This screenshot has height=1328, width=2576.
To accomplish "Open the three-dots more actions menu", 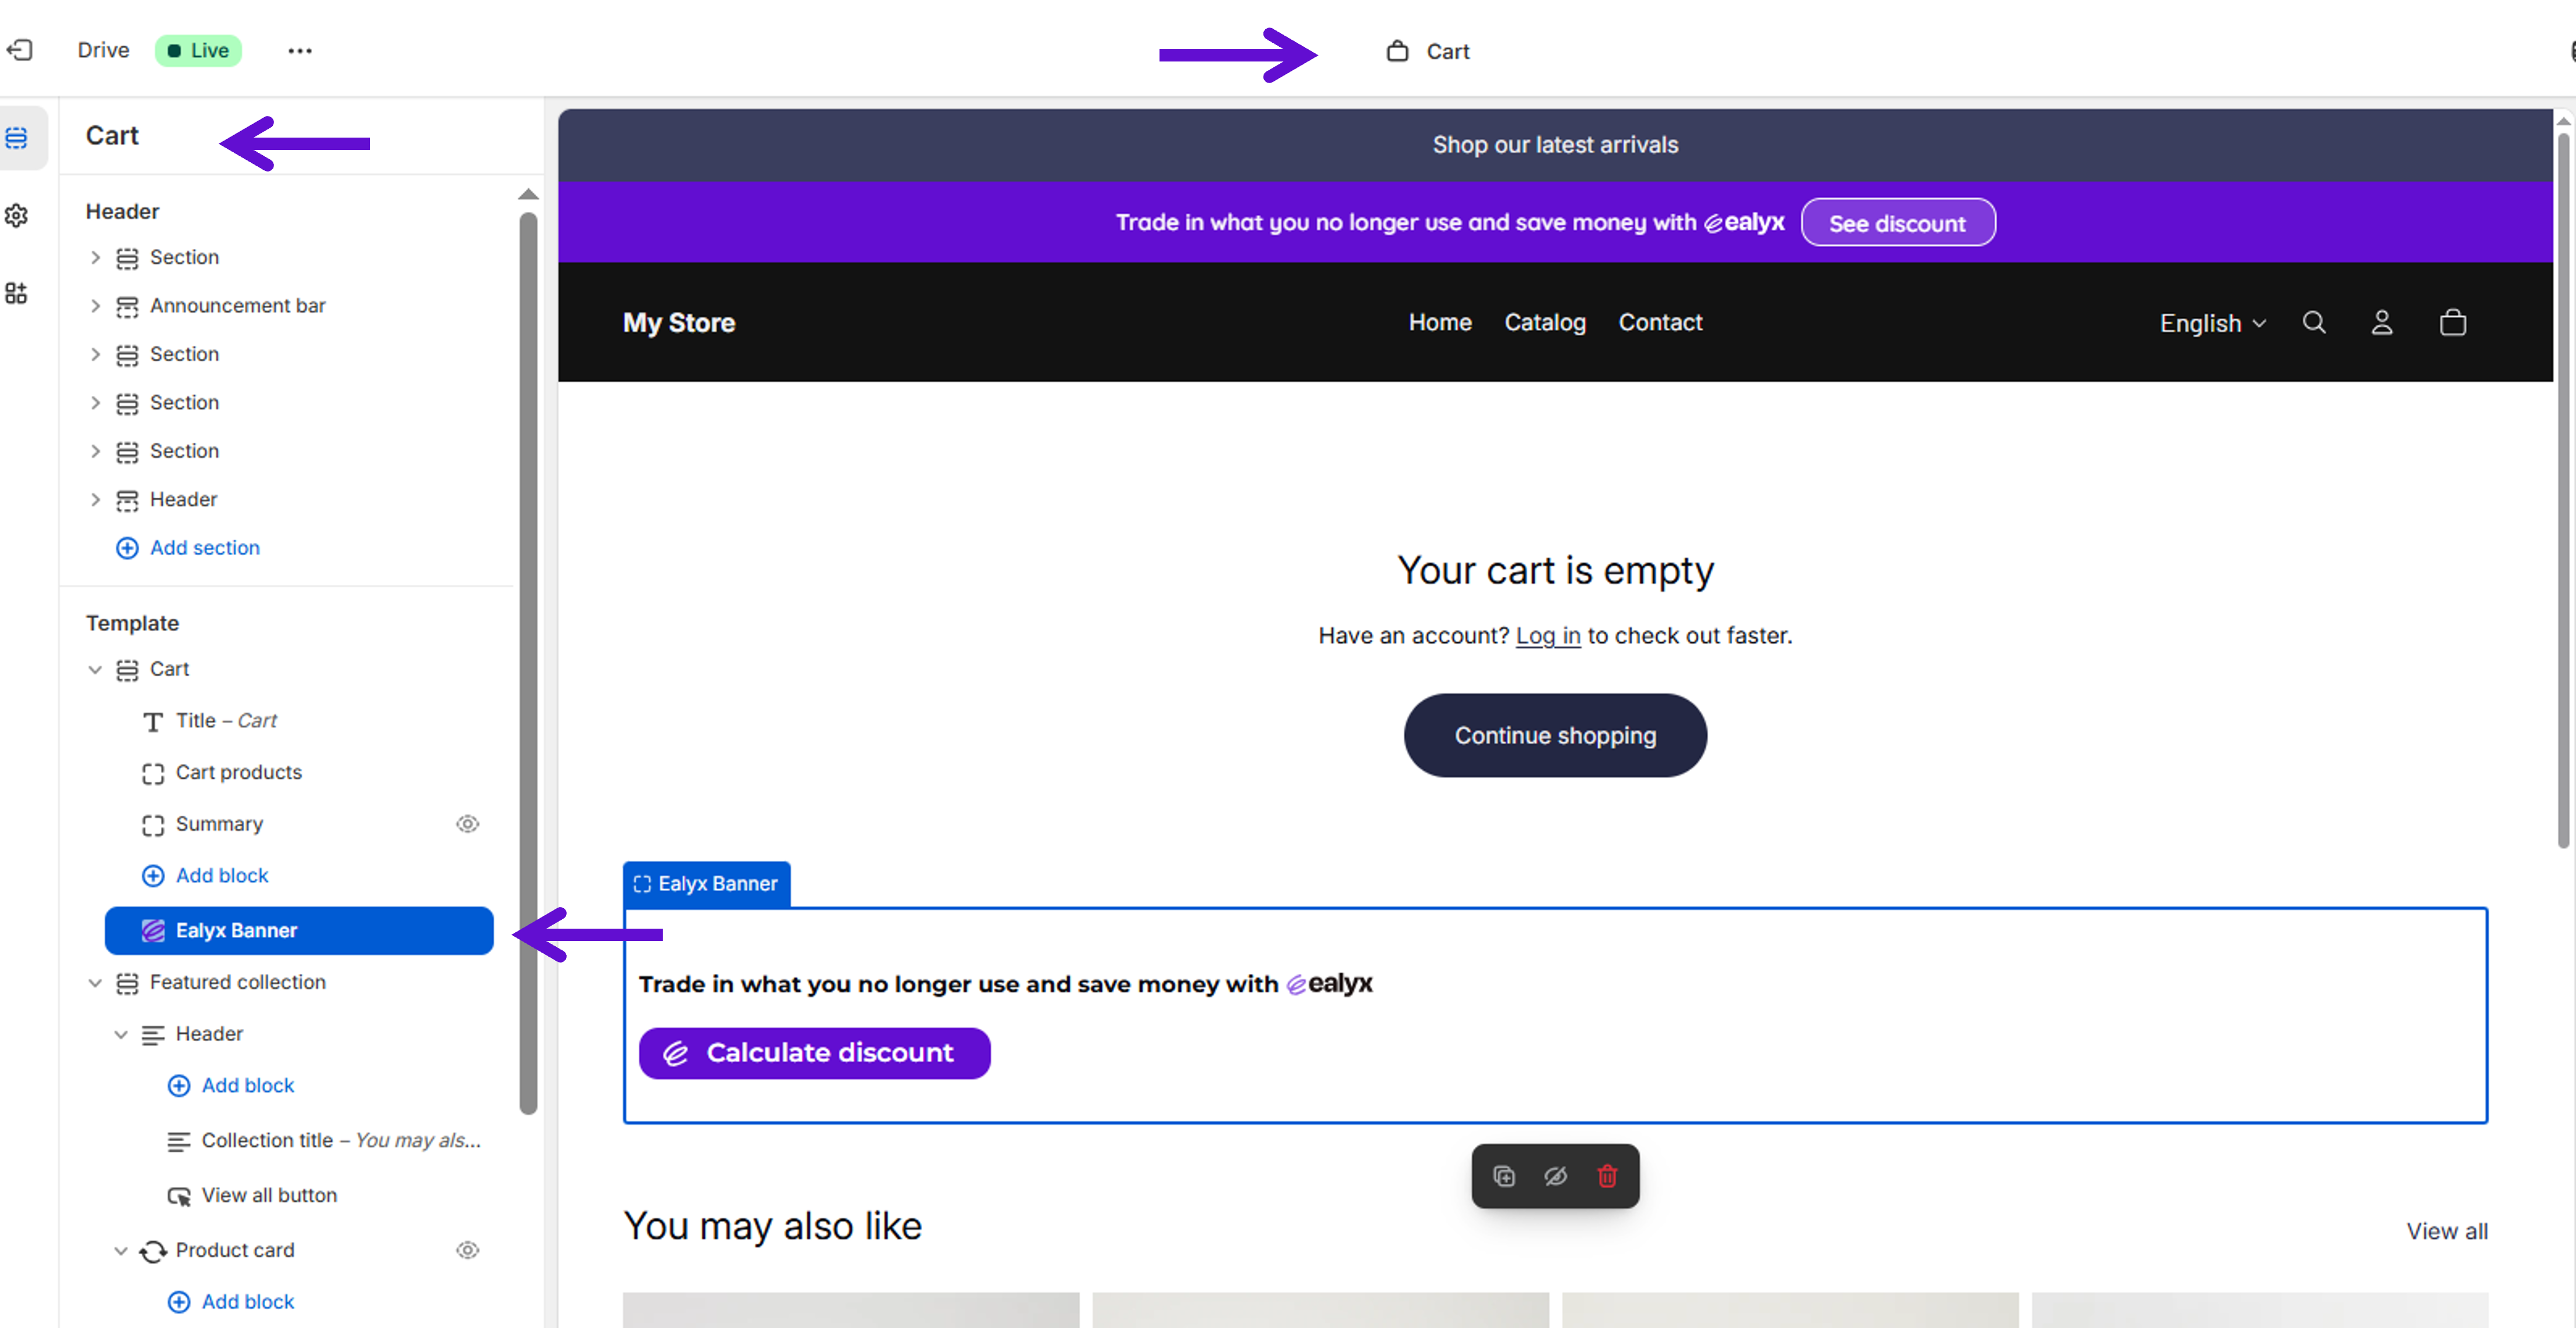I will [x=299, y=51].
